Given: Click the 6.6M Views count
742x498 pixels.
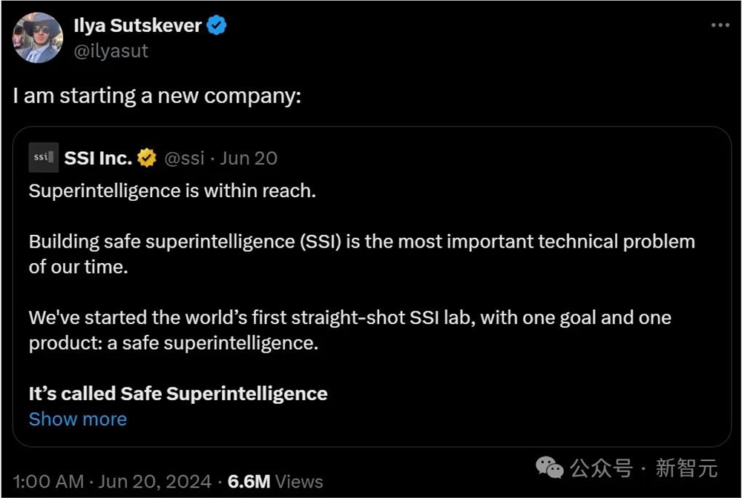Looking at the screenshot, I should [x=275, y=481].
